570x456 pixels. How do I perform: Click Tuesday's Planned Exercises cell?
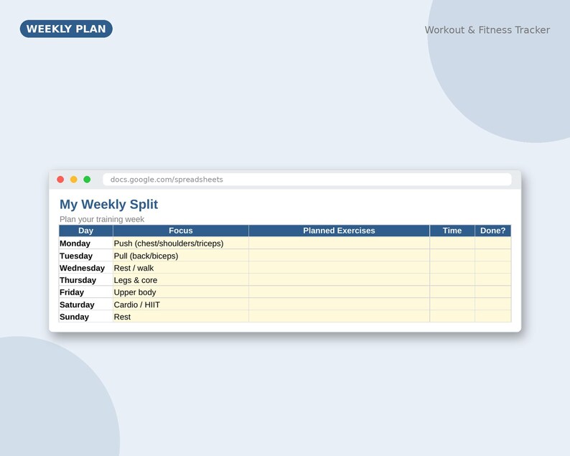(x=339, y=256)
